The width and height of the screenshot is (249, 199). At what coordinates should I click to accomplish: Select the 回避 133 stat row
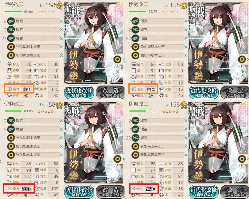(144, 176)
